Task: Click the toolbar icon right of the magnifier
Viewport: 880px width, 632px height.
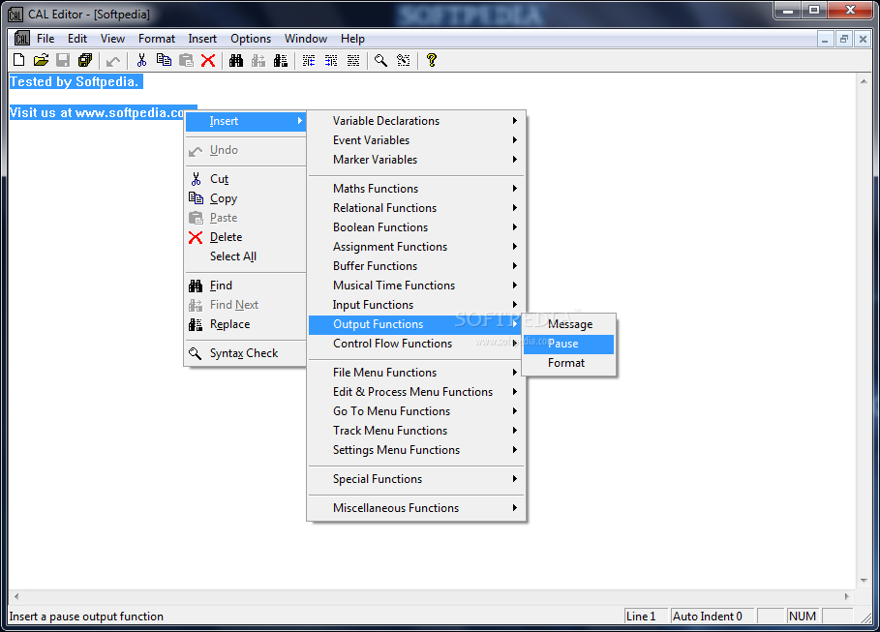Action: coord(404,60)
